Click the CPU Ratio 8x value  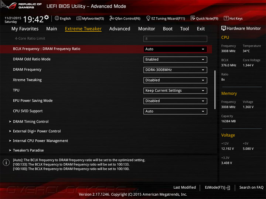223,79
